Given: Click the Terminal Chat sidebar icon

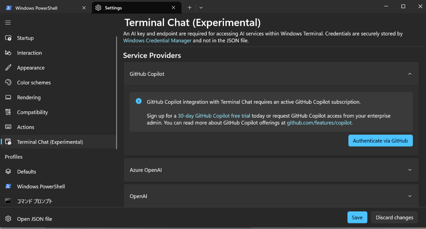Looking at the screenshot, I should (x=8, y=142).
